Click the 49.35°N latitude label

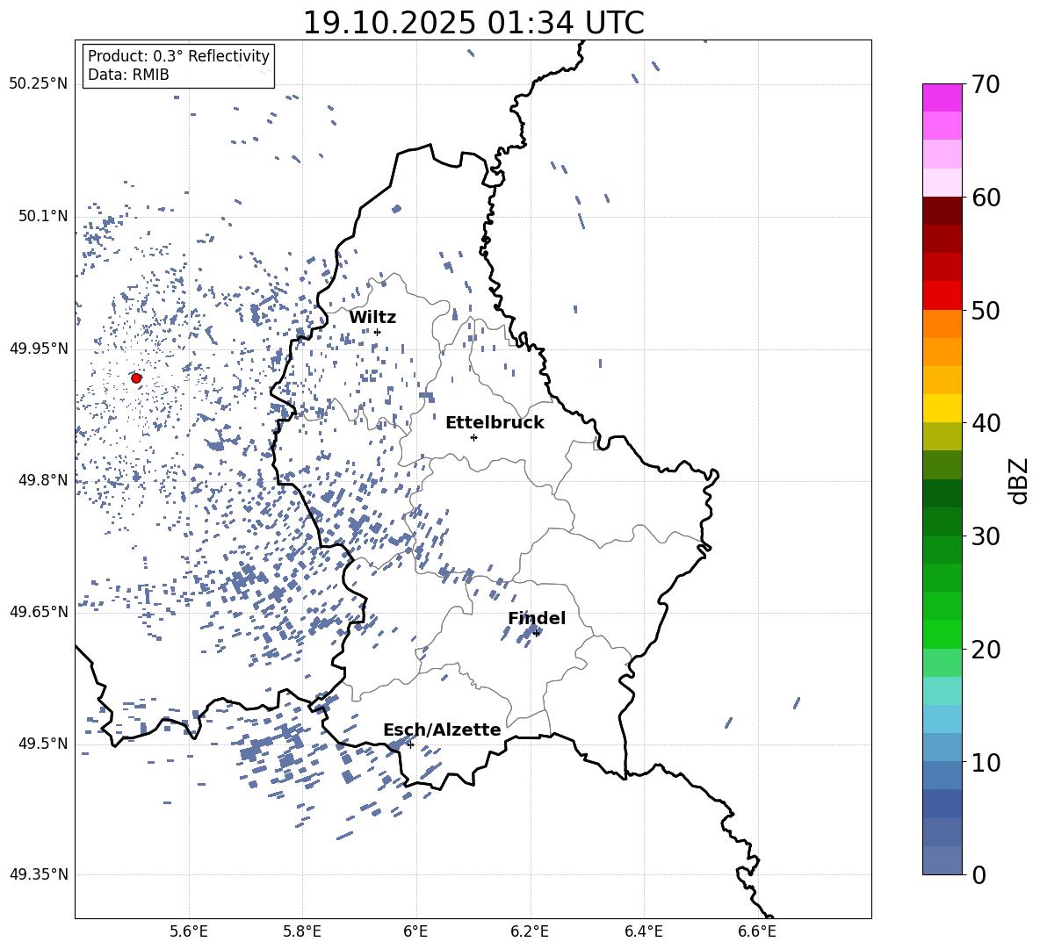point(39,874)
